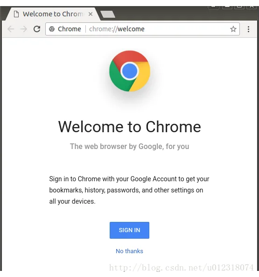Click the back navigation arrow
Viewport: 259px width, 277px height.
click(x=11, y=29)
